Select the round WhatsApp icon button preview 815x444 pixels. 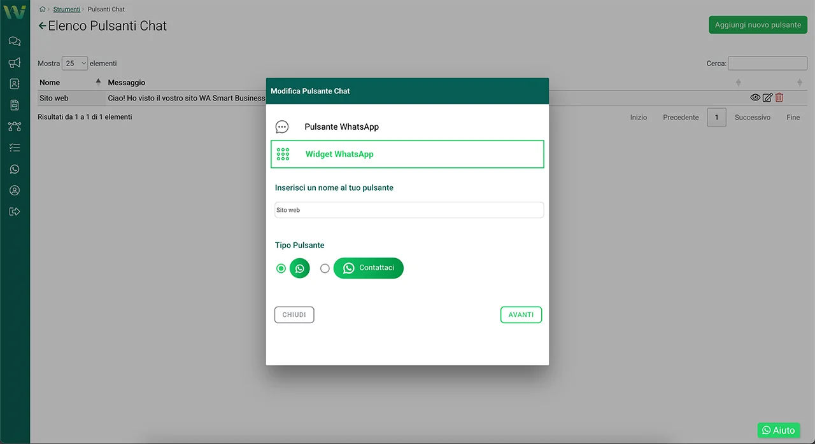[299, 268]
